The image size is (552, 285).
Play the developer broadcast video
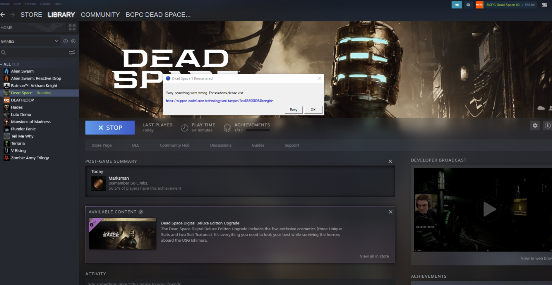click(488, 209)
